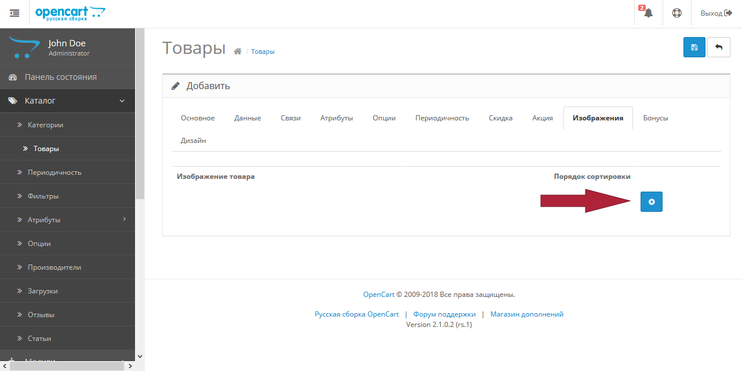
Task: Click the Порядок сортировки column header
Action: pos(592,177)
